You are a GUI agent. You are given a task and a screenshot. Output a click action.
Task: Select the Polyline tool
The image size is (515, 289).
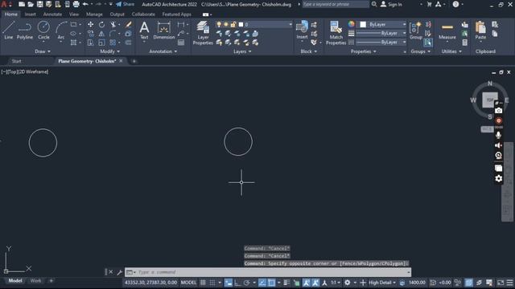click(x=25, y=31)
